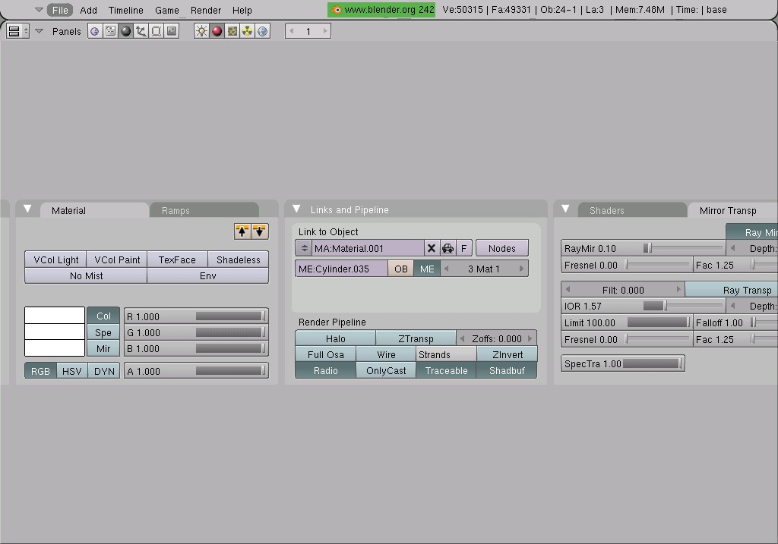Screen dimensions: 778x544
Task: Decrease frame number with left arrow
Action: [292, 31]
